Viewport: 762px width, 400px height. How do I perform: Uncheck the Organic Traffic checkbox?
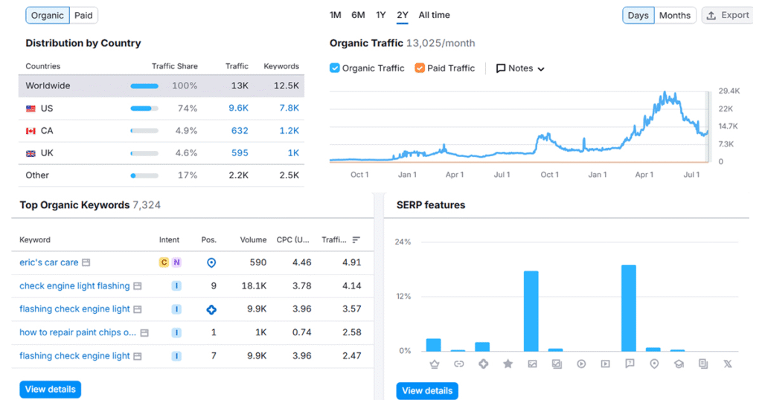click(335, 68)
